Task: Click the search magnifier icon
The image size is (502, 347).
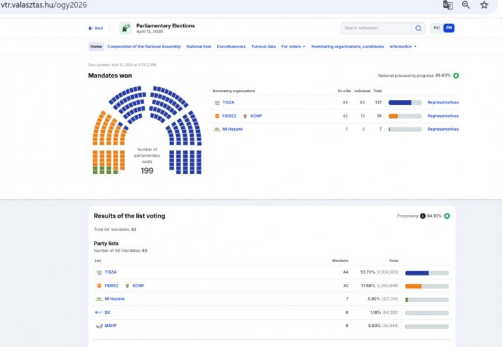Action: (418, 28)
